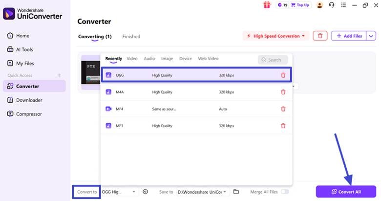This screenshot has height=201, width=381.
Task: Open the credits balance showing 79
Action: tap(283, 5)
